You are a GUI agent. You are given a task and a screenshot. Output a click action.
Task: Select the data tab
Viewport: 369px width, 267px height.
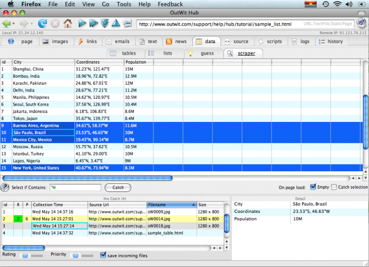pyautogui.click(x=206, y=42)
